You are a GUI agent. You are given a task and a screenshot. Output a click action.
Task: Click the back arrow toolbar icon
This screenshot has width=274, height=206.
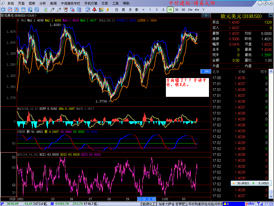3,10
